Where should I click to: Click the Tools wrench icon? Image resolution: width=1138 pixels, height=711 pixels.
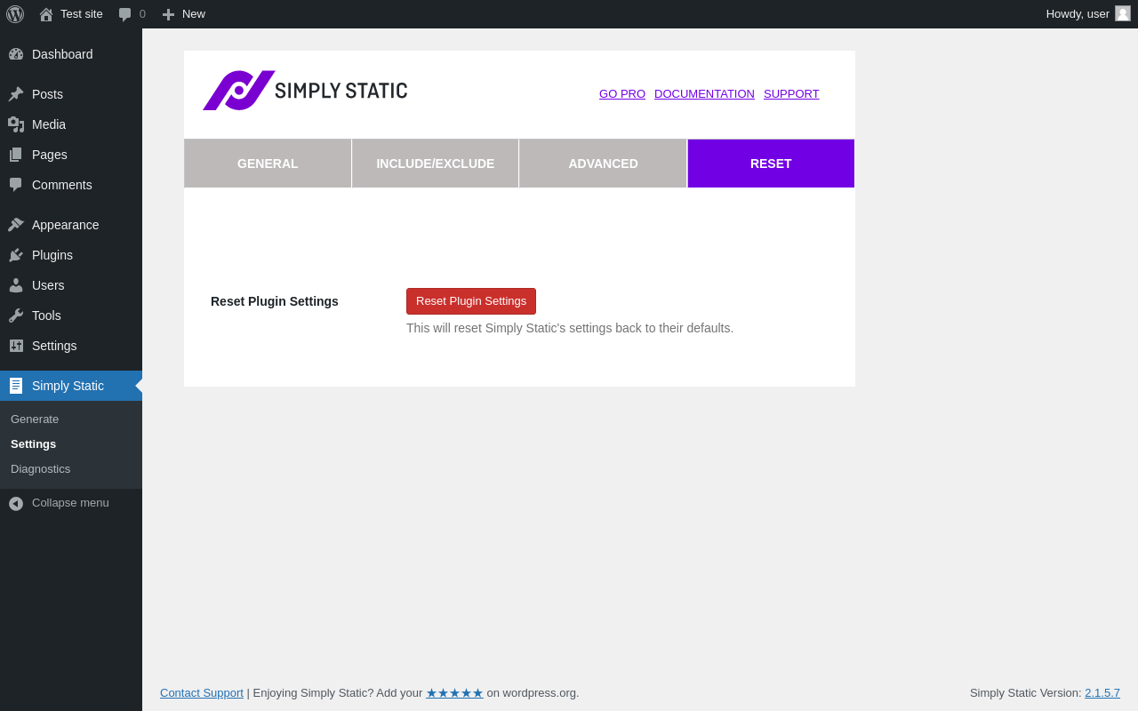click(x=16, y=316)
